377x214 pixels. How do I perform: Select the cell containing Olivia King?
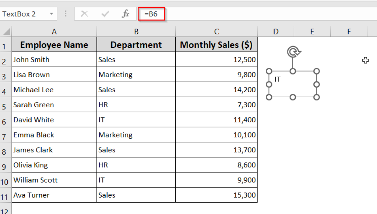54,165
